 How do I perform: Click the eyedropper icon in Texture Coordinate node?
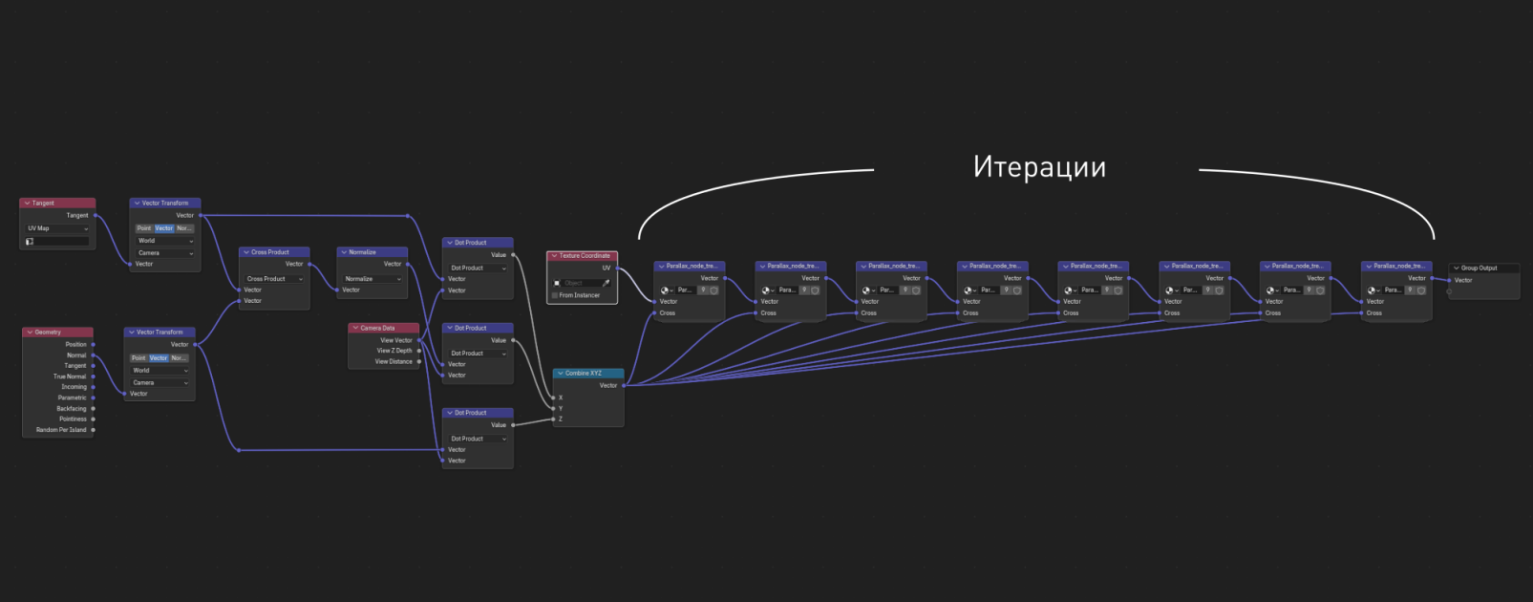(x=607, y=283)
